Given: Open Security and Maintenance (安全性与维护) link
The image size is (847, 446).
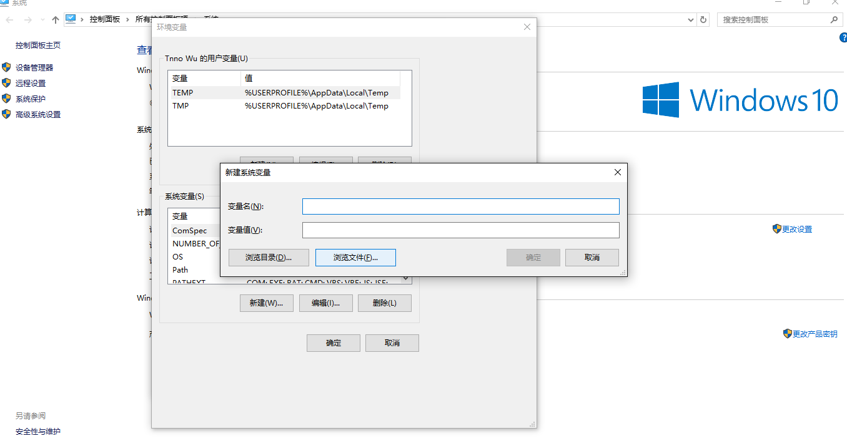Looking at the screenshot, I should pos(38,432).
